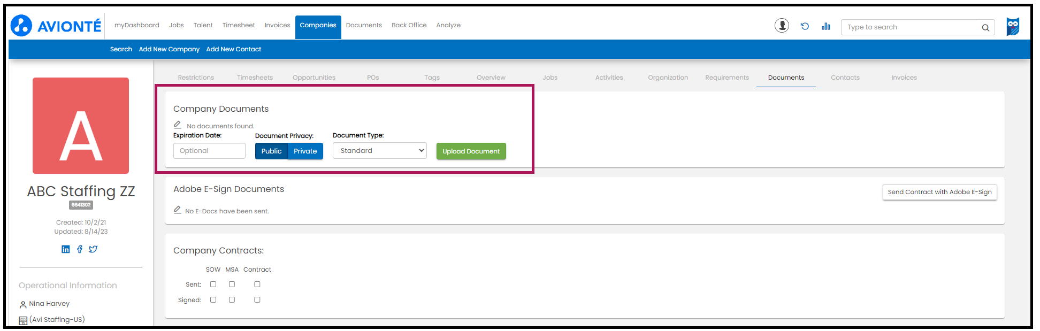This screenshot has width=1040, height=331.
Task: Open the company's LinkedIn icon
Action: (65, 249)
